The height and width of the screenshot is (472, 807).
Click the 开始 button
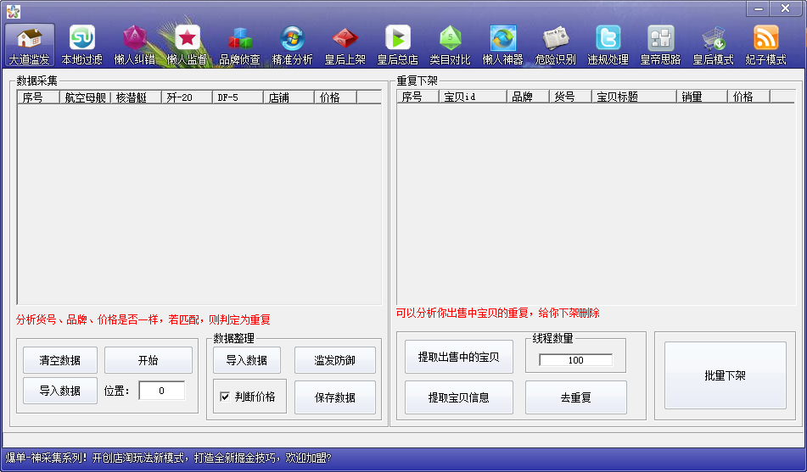pos(149,360)
